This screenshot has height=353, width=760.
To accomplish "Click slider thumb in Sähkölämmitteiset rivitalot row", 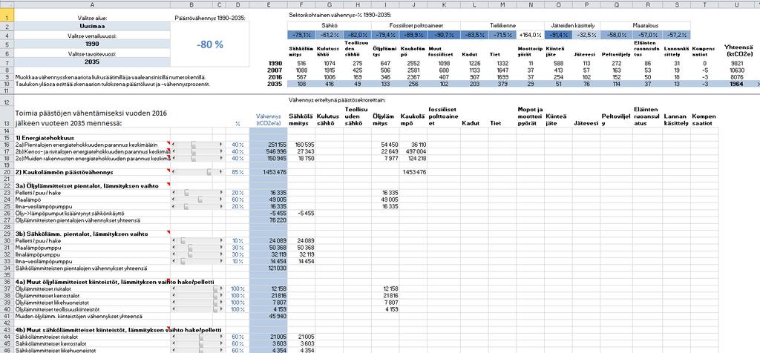I will click(200, 337).
